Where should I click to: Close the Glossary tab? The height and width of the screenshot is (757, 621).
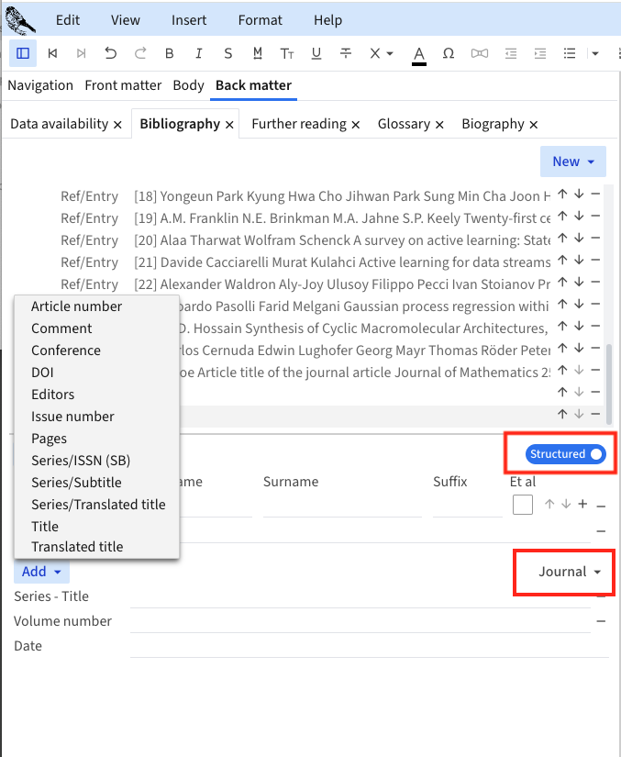440,124
